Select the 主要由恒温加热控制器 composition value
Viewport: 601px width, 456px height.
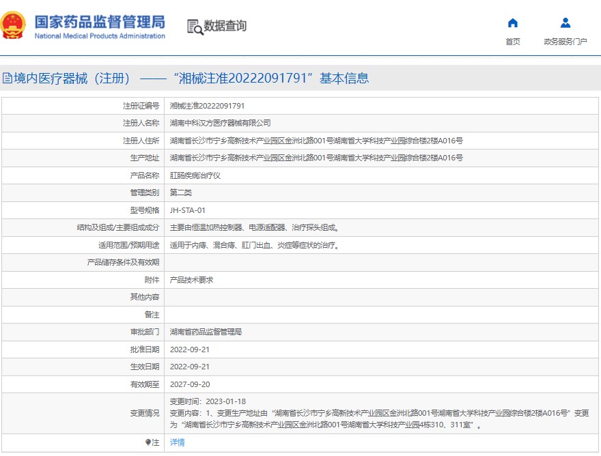tap(255, 227)
